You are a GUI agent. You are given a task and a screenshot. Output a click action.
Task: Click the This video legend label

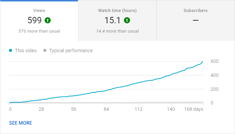(26, 51)
